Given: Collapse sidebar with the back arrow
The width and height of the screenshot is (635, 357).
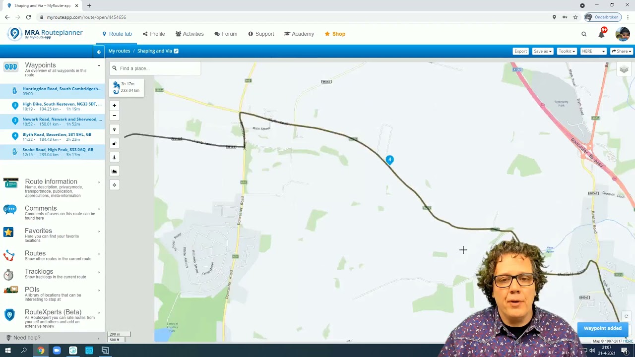Looking at the screenshot, I should click(x=99, y=52).
